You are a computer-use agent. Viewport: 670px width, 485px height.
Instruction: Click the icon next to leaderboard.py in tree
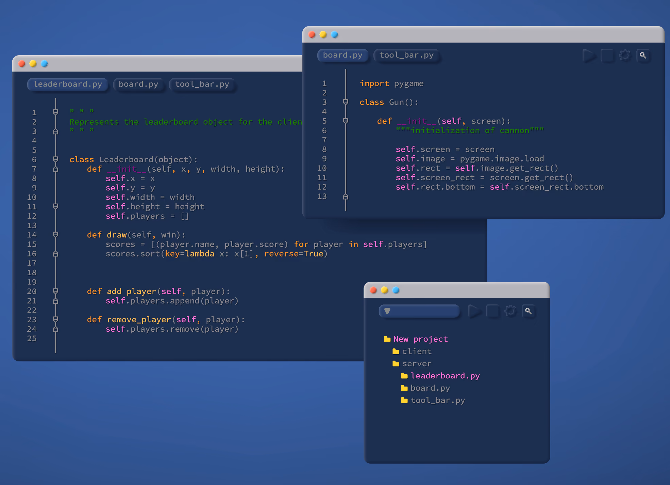(x=404, y=376)
